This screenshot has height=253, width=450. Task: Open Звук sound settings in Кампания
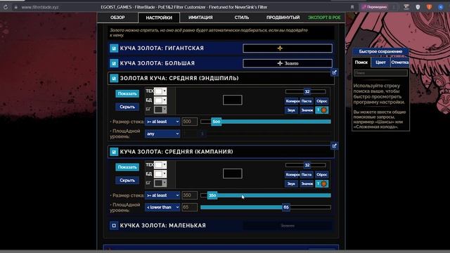pyautogui.click(x=291, y=183)
